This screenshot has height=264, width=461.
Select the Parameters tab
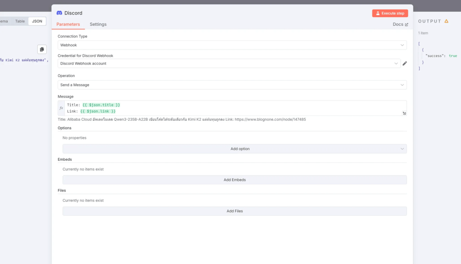tap(68, 24)
